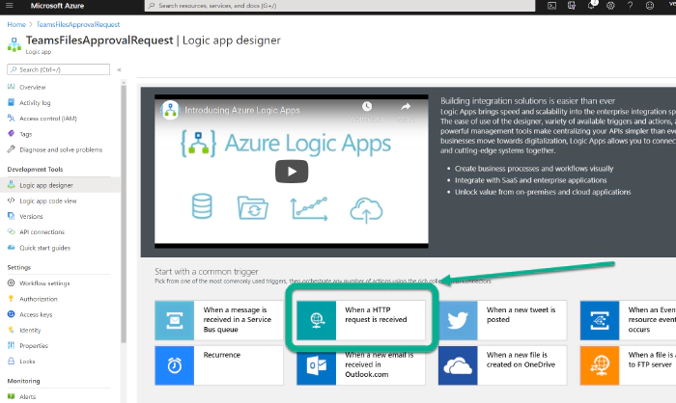Choose the Recurrence trigger
The image size is (676, 403).
click(x=219, y=365)
